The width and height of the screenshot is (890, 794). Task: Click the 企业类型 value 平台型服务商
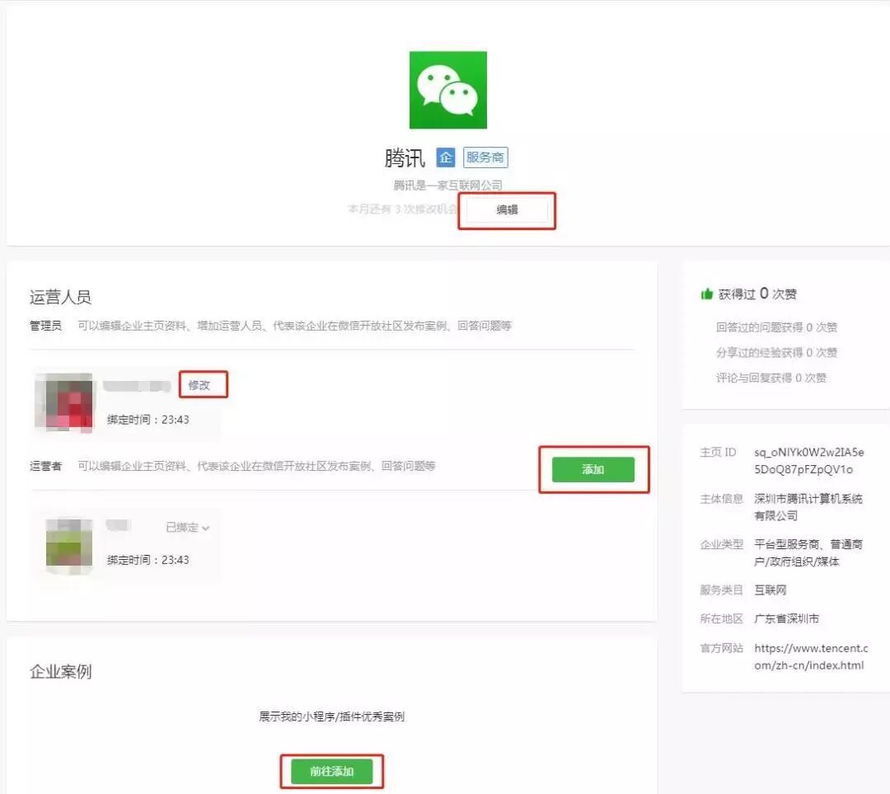pyautogui.click(x=808, y=552)
